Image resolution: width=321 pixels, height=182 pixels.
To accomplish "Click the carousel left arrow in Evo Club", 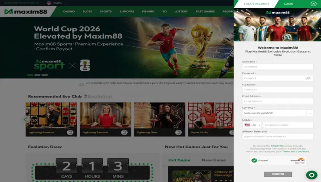I will pyautogui.click(x=26, y=119).
